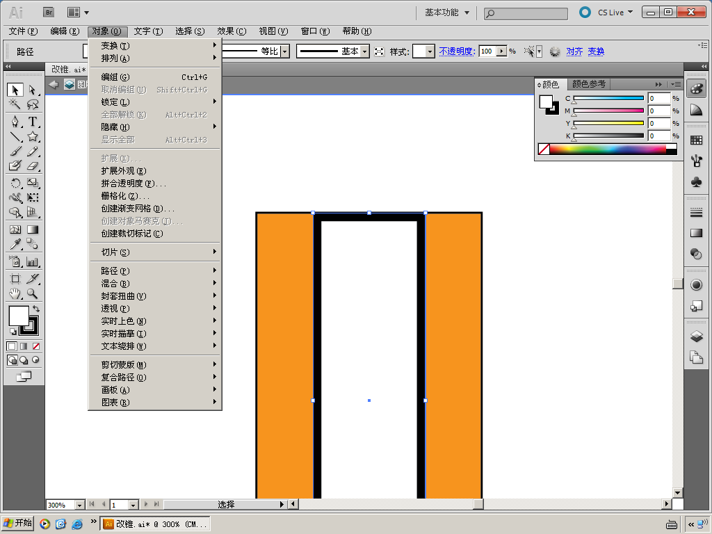
Task: Choose the Column Graph tool
Action: pos(32,261)
